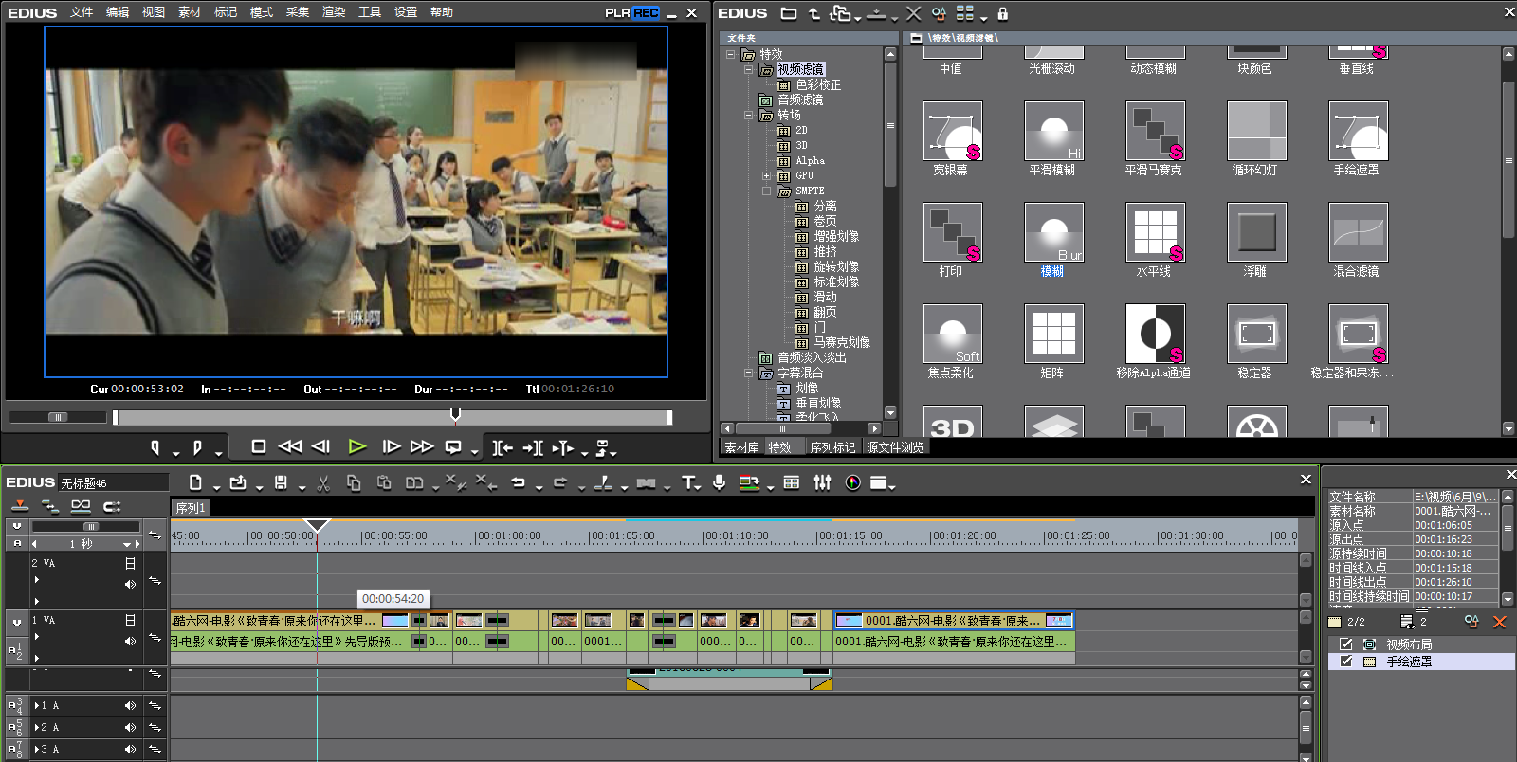Image resolution: width=1517 pixels, height=762 pixels.
Task: Toggle the 视频布局 checkbox in info panel
Action: coord(1346,644)
